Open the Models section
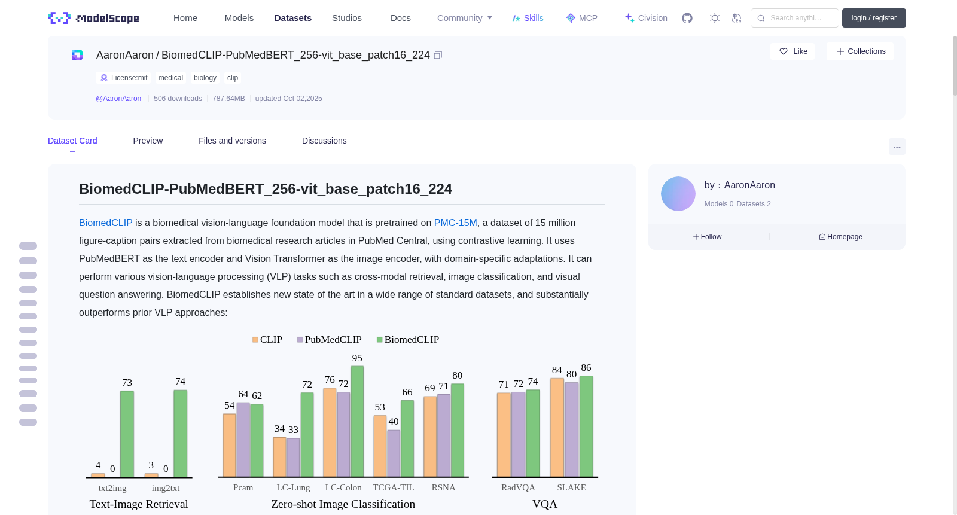This screenshot has width=957, height=515. point(239,18)
